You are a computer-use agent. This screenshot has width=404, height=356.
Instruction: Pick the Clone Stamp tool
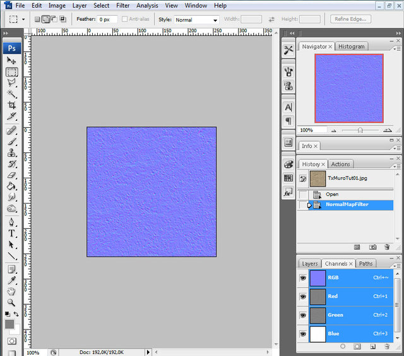(11, 152)
